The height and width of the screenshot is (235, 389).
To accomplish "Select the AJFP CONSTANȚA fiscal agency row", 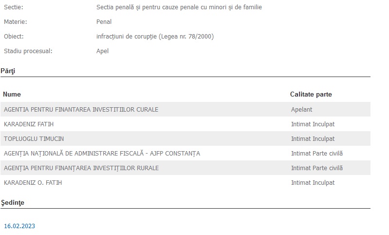I will pos(102,154).
